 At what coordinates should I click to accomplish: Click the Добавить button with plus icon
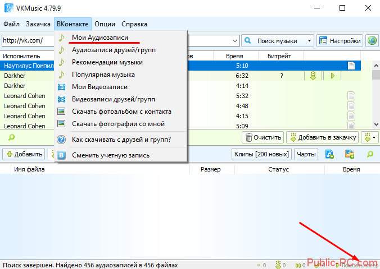tap(24, 154)
